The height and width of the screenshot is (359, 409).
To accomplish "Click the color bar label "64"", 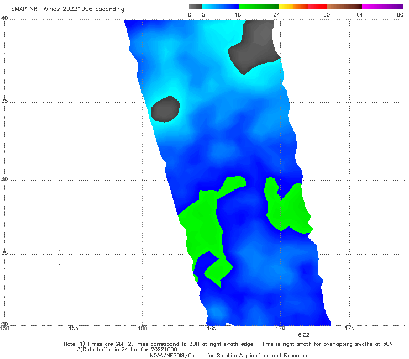I will point(360,15).
